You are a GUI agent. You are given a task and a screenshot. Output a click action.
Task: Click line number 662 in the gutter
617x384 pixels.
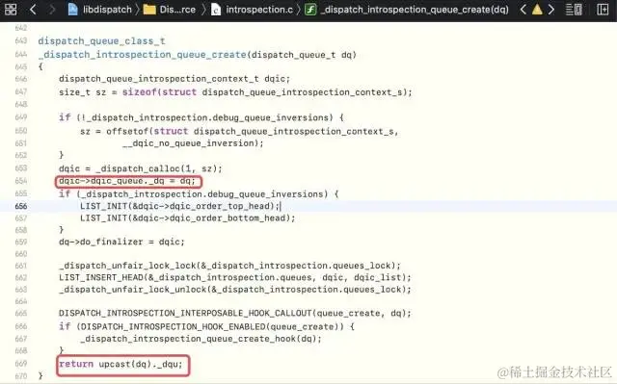click(x=21, y=277)
